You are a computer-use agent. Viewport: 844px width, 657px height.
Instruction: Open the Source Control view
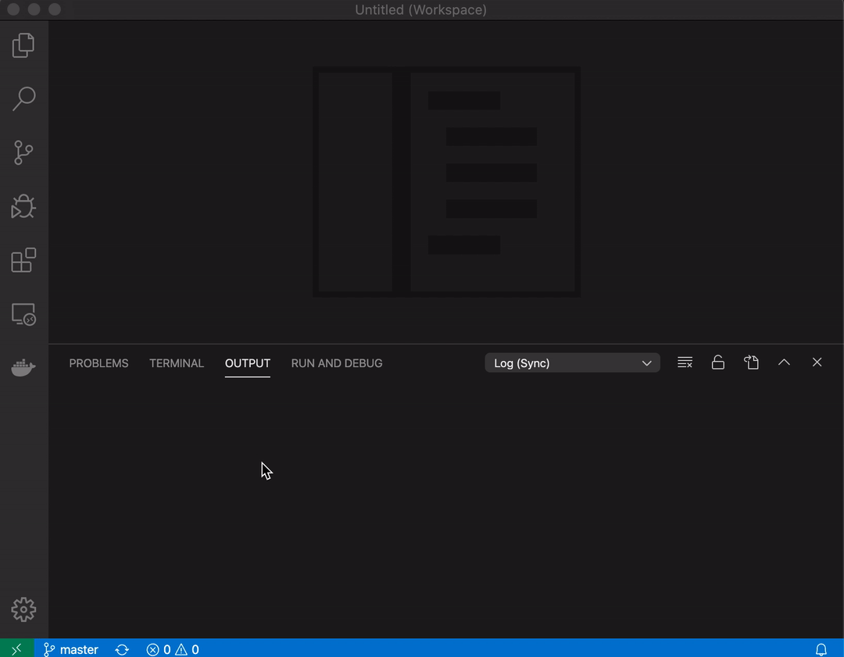point(23,153)
